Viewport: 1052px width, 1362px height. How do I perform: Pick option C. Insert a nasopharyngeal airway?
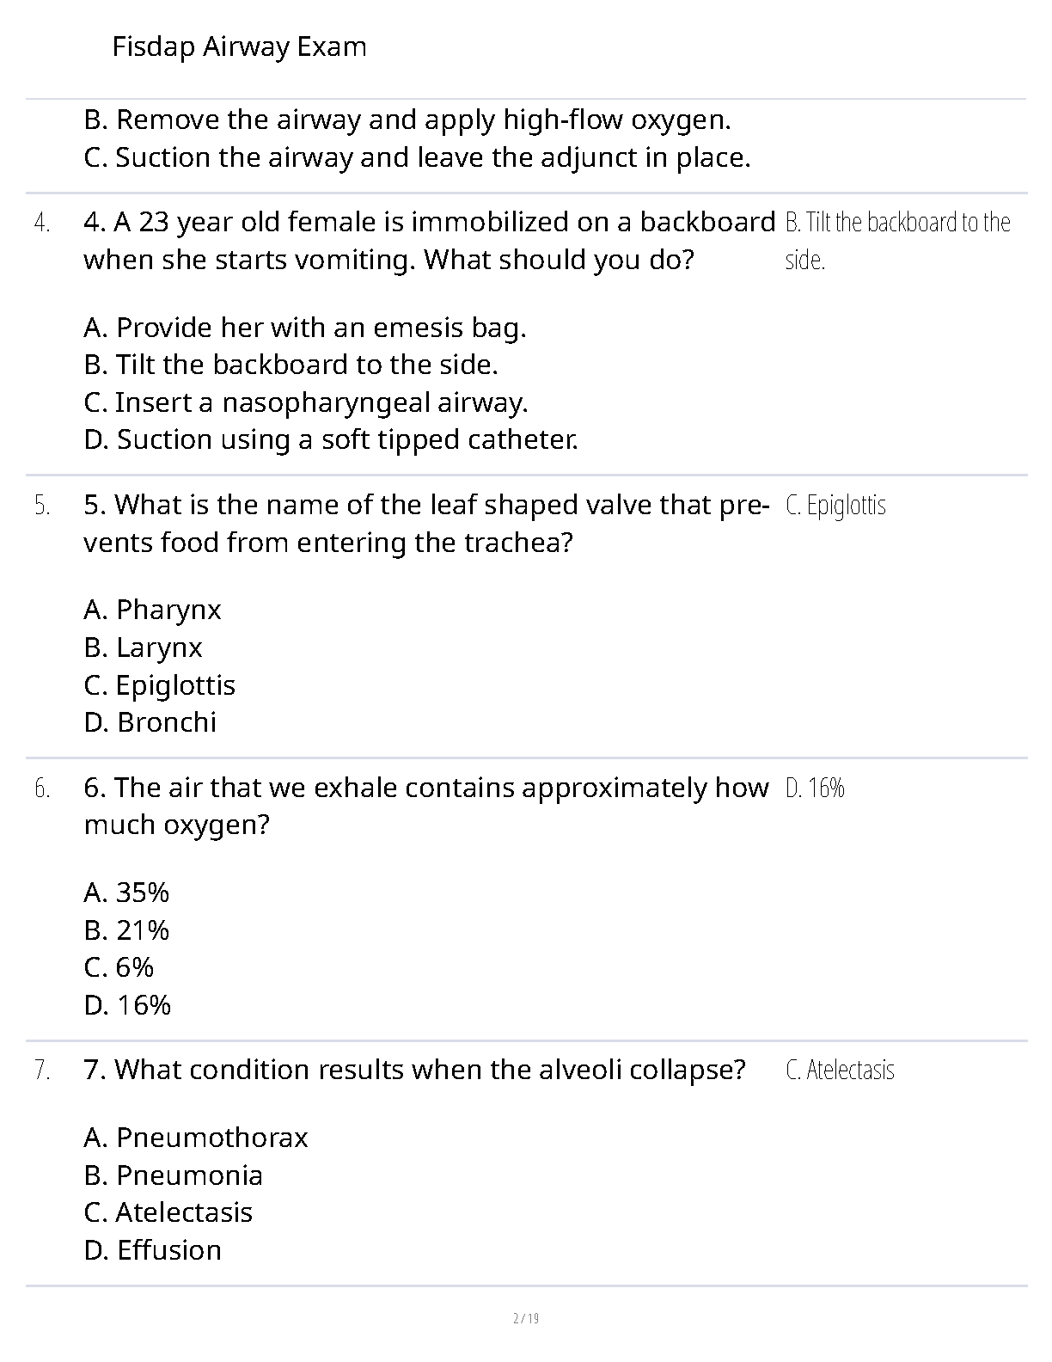pyautogui.click(x=305, y=402)
